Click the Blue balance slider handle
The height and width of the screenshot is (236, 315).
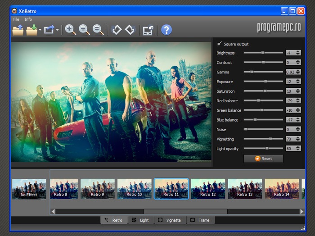[255, 120]
